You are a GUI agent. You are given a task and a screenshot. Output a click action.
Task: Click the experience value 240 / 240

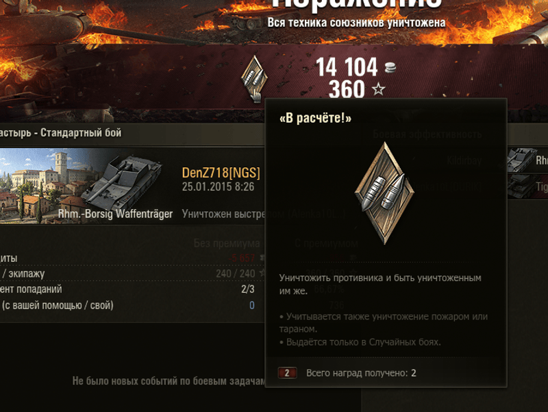[235, 274]
